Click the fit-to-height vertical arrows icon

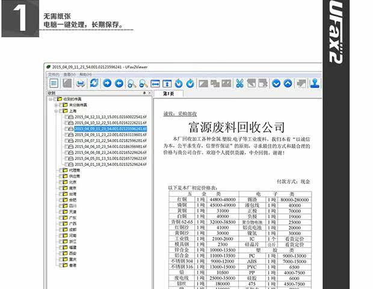167,84
